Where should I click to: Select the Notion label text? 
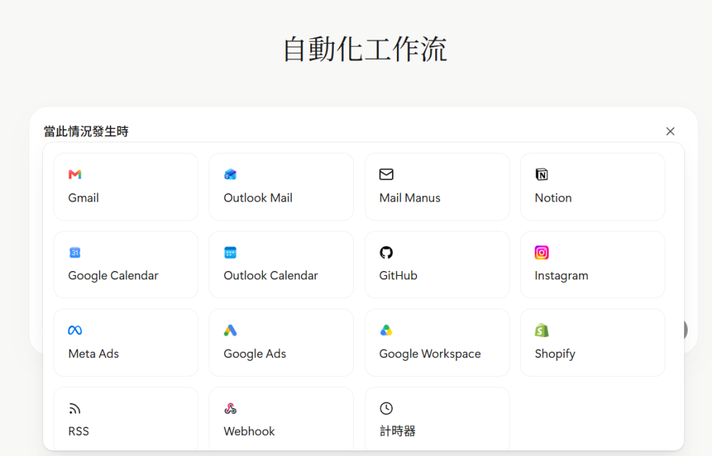[553, 198]
